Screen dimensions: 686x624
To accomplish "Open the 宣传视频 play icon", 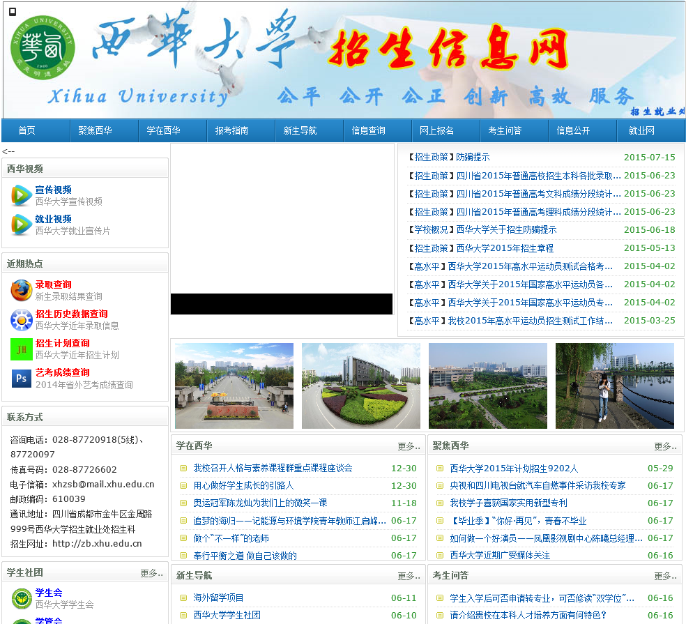I will click(20, 195).
